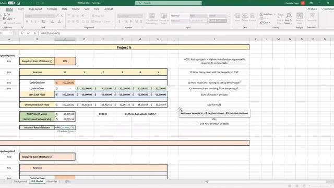
Task: Open the Review ribbon tab
Action: (76, 9)
